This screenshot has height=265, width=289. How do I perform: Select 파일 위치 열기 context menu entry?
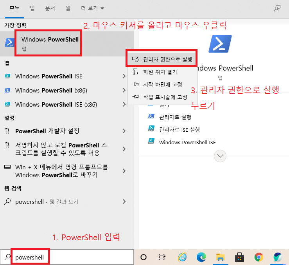tap(162, 72)
